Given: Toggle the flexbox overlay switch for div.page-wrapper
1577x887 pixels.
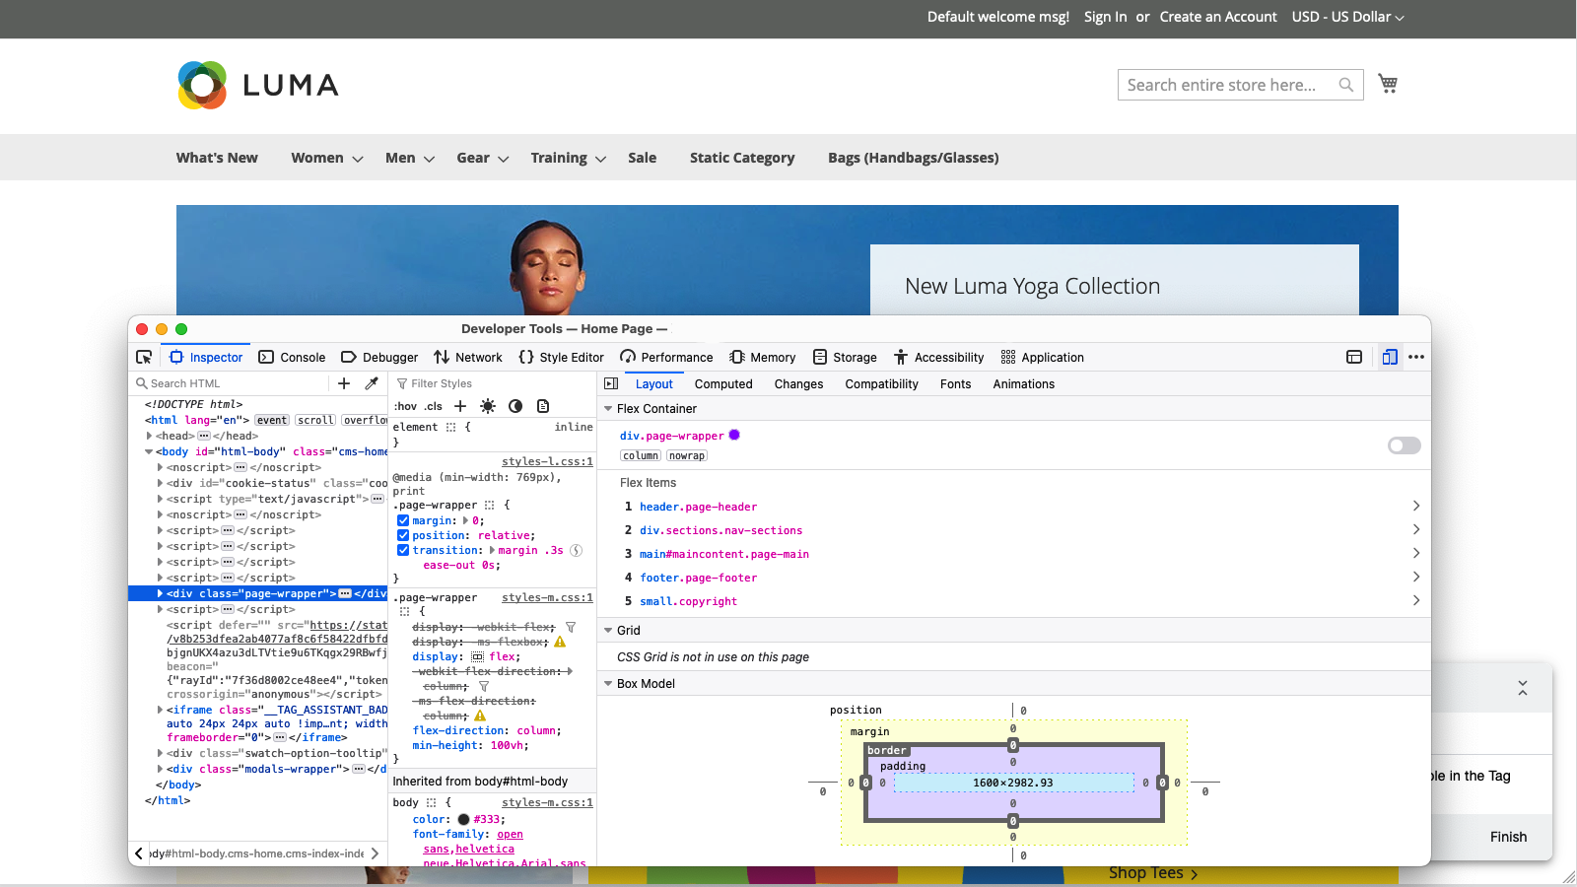Looking at the screenshot, I should 1405,445.
